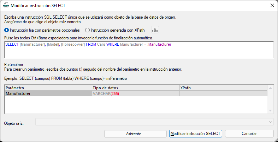Click parameter table scrollbar down arrow

[270, 110]
